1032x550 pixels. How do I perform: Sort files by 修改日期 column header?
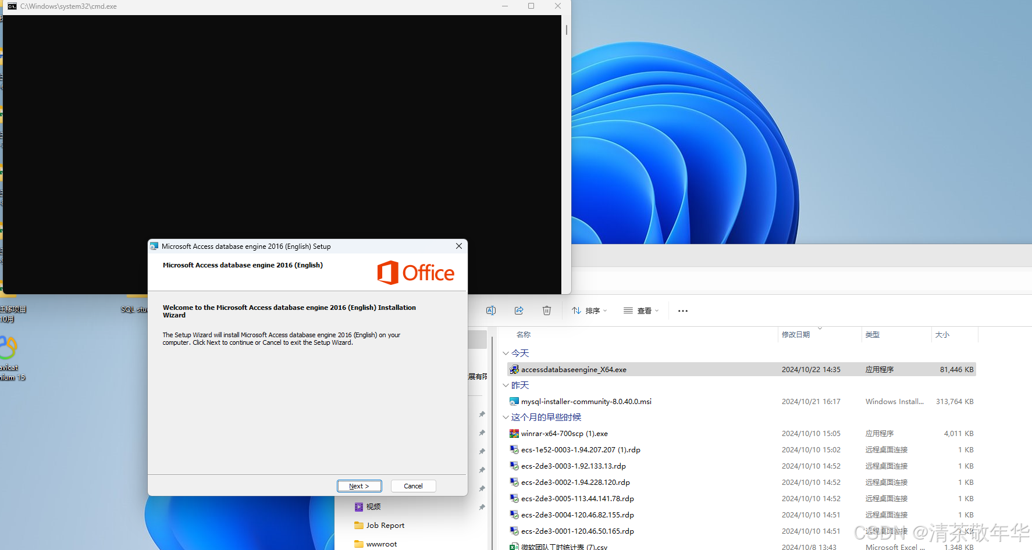point(796,335)
